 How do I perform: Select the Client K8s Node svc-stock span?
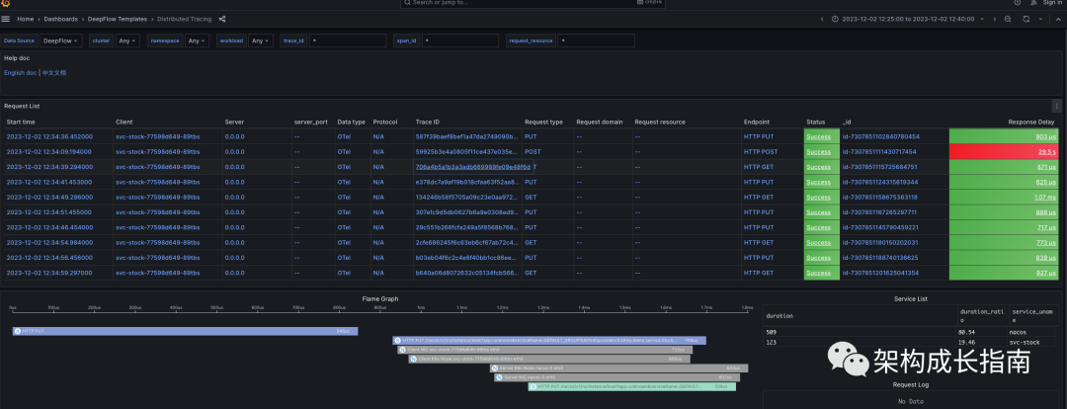pos(548,359)
